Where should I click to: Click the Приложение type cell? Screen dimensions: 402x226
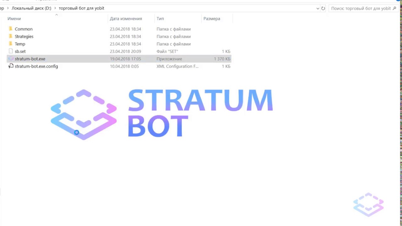point(169,59)
